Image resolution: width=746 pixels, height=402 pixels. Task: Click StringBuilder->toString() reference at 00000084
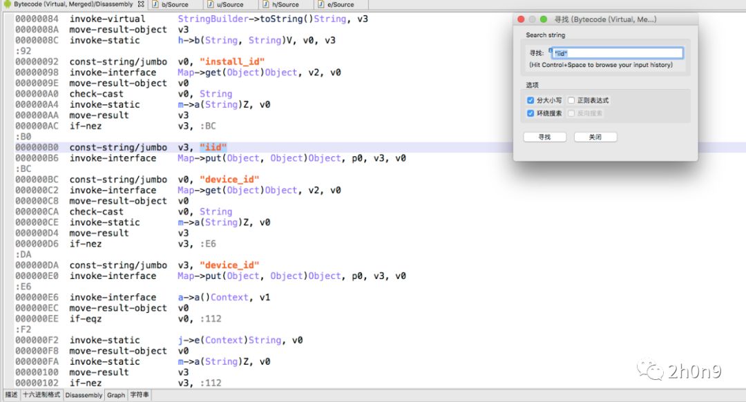[262, 19]
